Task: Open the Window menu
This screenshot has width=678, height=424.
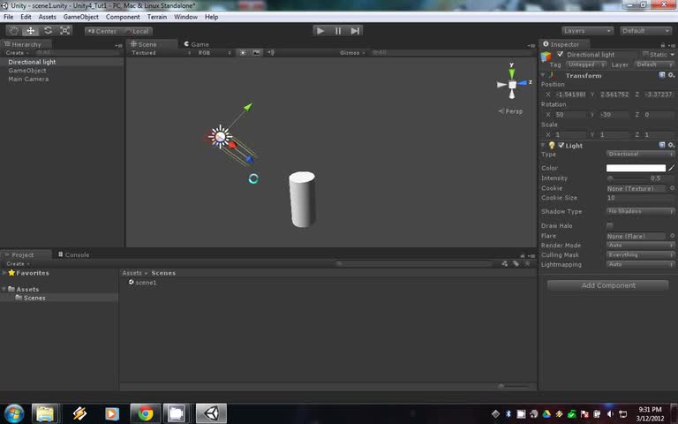Action: pyautogui.click(x=186, y=17)
